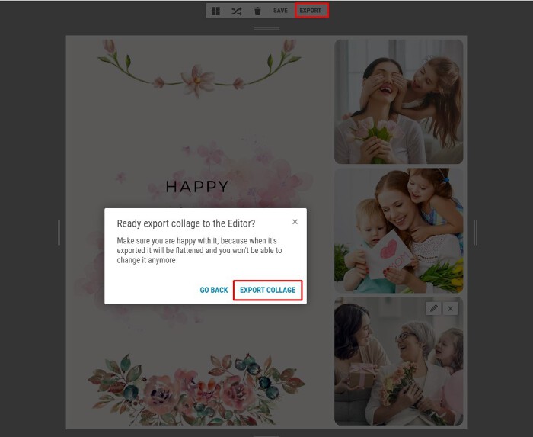
Task: Click the right edge canvas resize handle
Action: pos(476,233)
